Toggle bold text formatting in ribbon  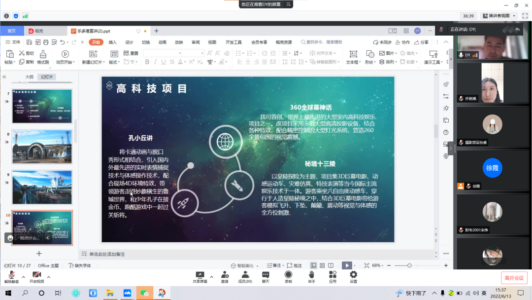(147, 62)
